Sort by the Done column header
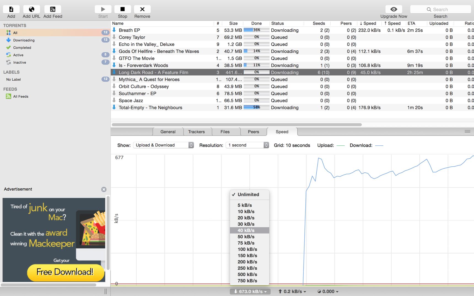This screenshot has height=296, width=474. point(256,23)
